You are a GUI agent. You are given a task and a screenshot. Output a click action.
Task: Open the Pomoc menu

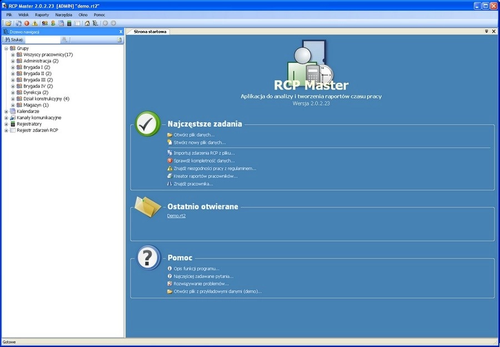click(x=99, y=14)
